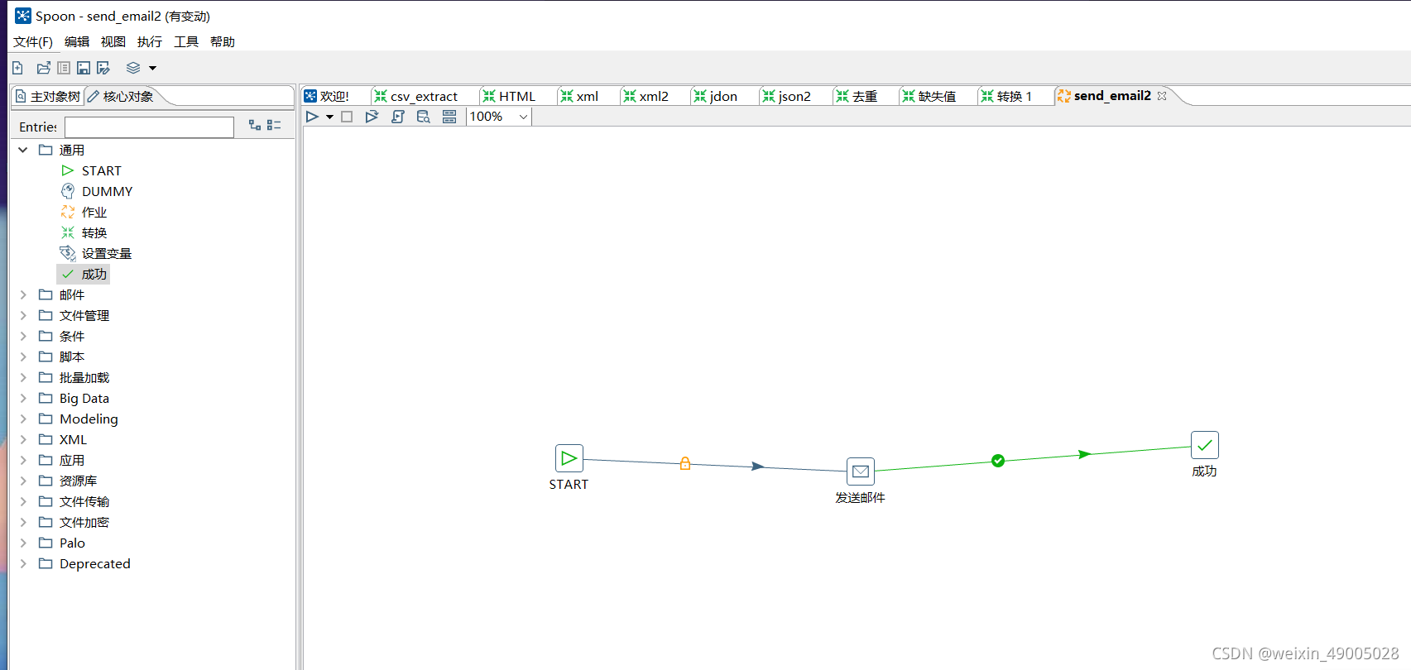Expand the 批量加载 folder

pyautogui.click(x=23, y=377)
